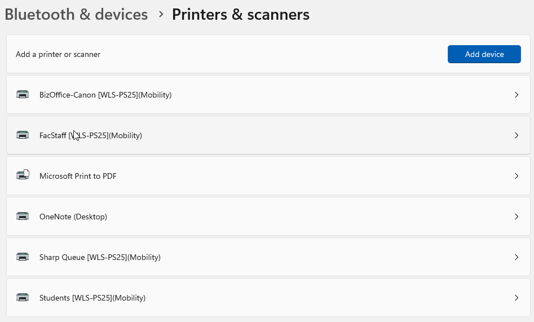Expand the BizOffice-Canon chevron arrow
The height and width of the screenshot is (322, 534).
coord(517,95)
